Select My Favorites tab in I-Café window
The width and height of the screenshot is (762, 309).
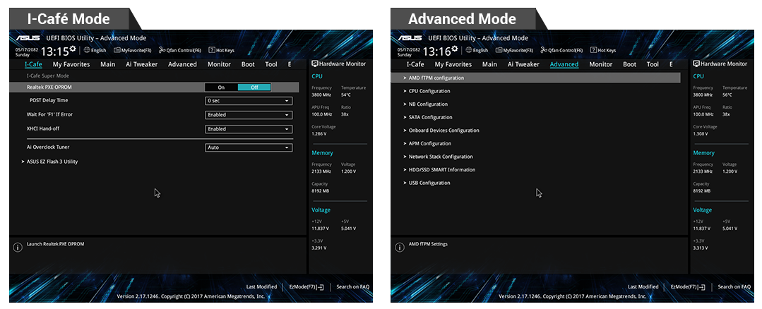[71, 64]
